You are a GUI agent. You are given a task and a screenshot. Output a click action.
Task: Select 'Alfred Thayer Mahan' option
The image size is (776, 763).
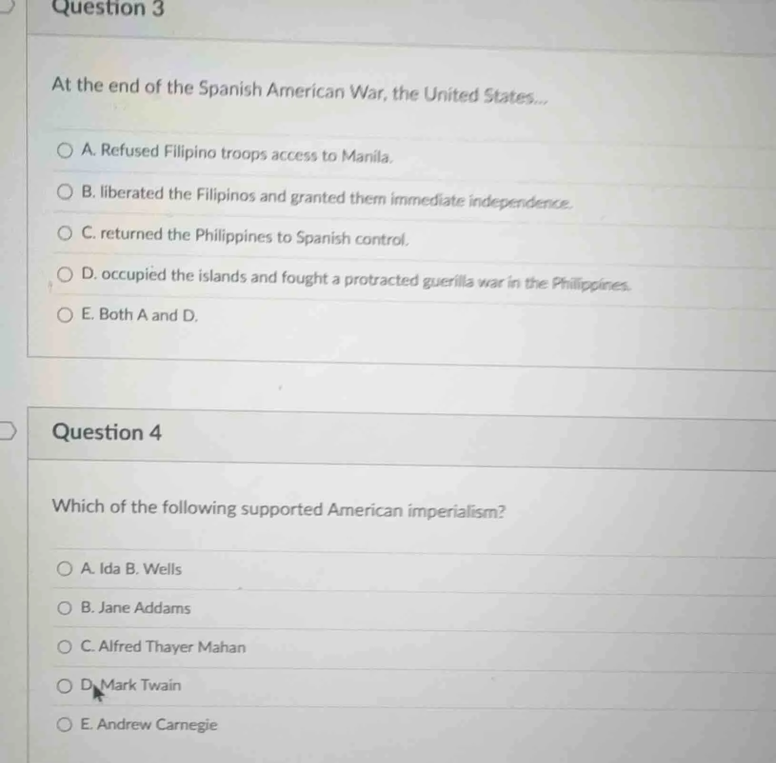(x=66, y=647)
